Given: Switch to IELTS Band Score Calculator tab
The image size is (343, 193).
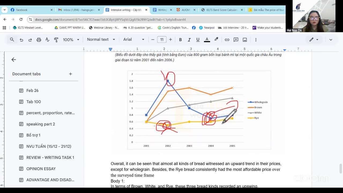Looking at the screenshot, I should 222,10.
